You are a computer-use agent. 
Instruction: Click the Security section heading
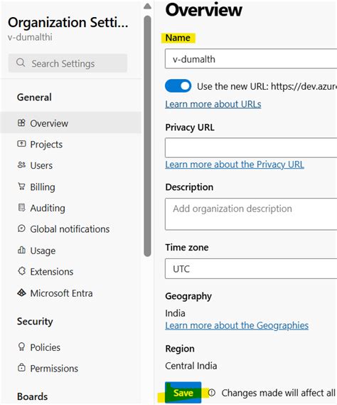click(35, 321)
